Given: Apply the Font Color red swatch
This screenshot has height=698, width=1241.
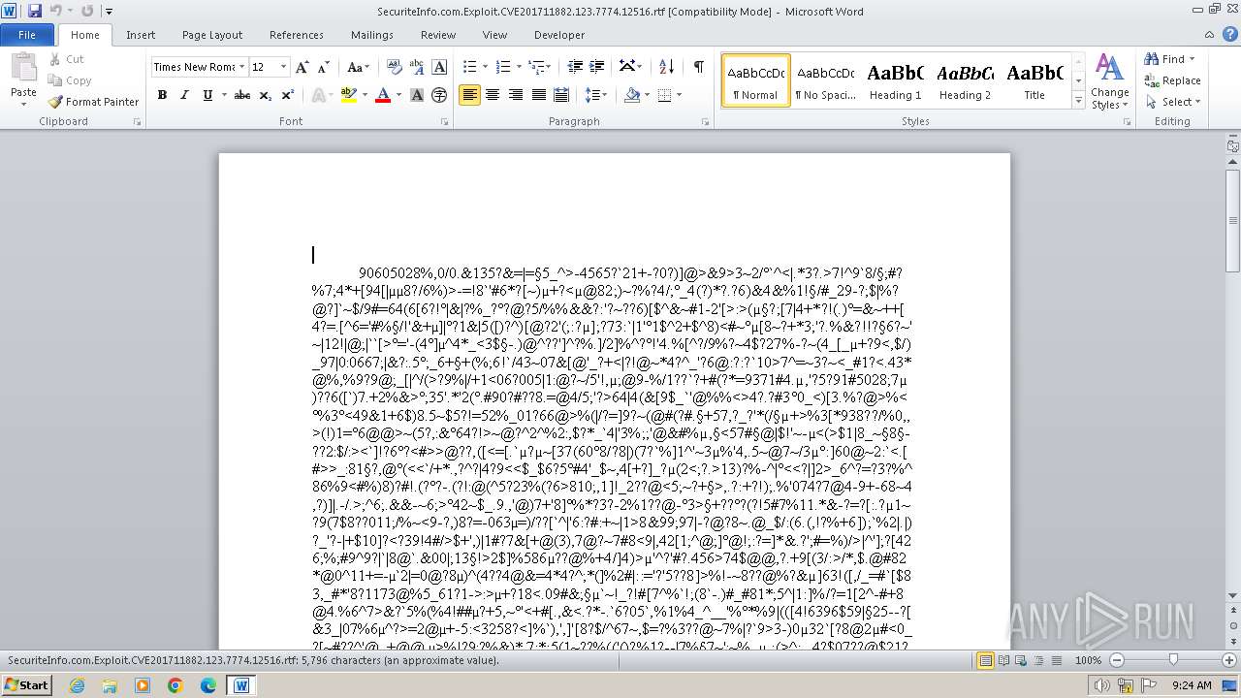Looking at the screenshot, I should [382, 95].
